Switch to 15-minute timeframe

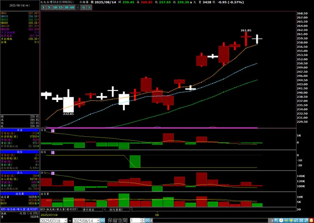(x=61, y=8)
